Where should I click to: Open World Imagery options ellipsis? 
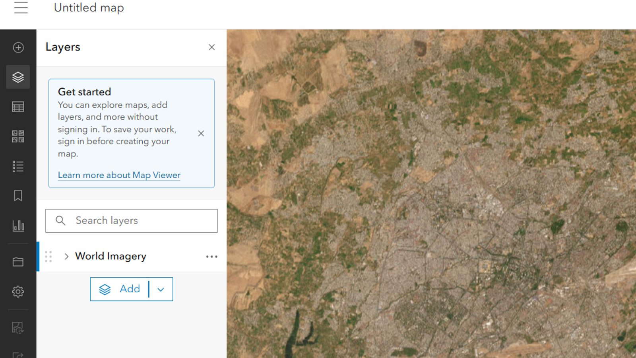pyautogui.click(x=212, y=257)
